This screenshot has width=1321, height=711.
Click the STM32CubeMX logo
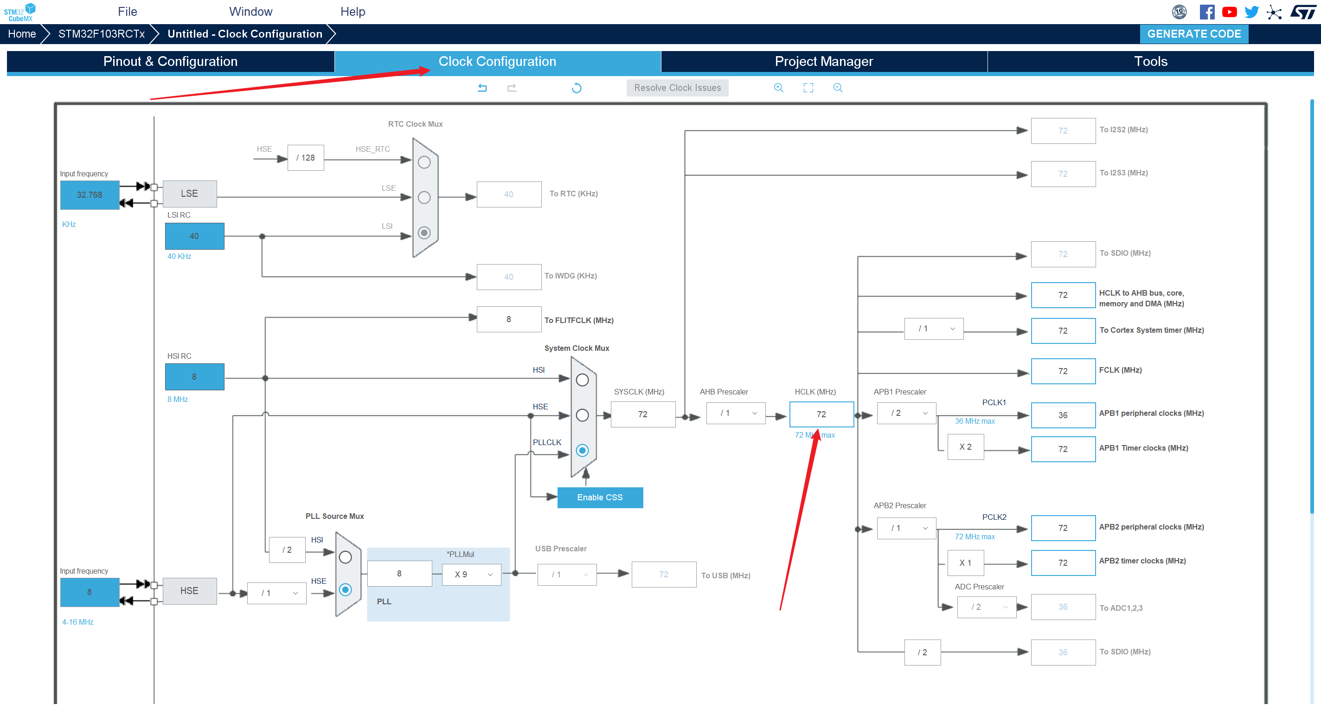point(19,12)
